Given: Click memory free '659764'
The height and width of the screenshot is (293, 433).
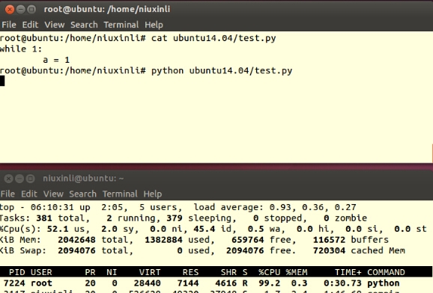Looking at the screenshot, I should pos(248,240).
